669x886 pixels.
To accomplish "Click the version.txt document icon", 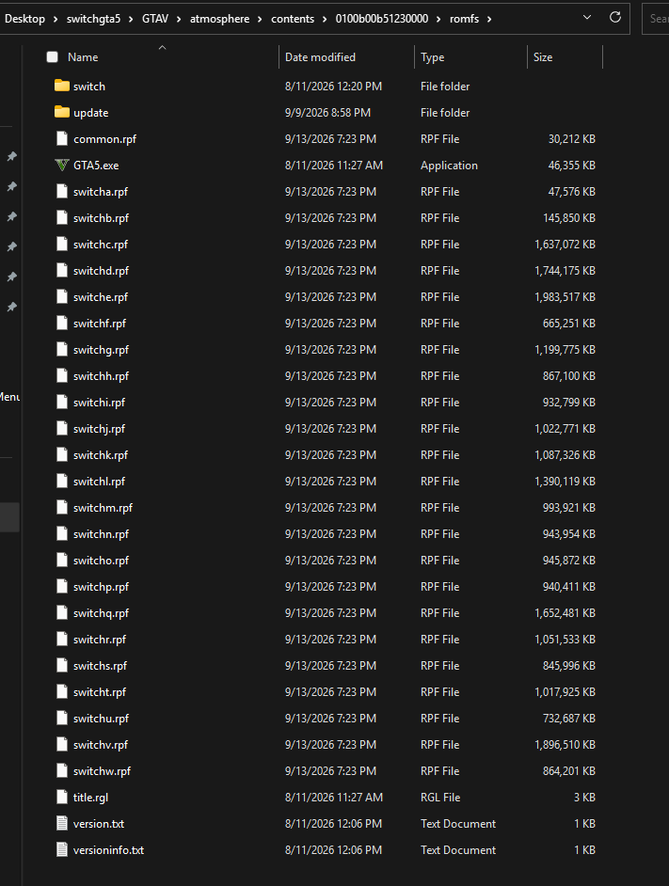I will 62,823.
